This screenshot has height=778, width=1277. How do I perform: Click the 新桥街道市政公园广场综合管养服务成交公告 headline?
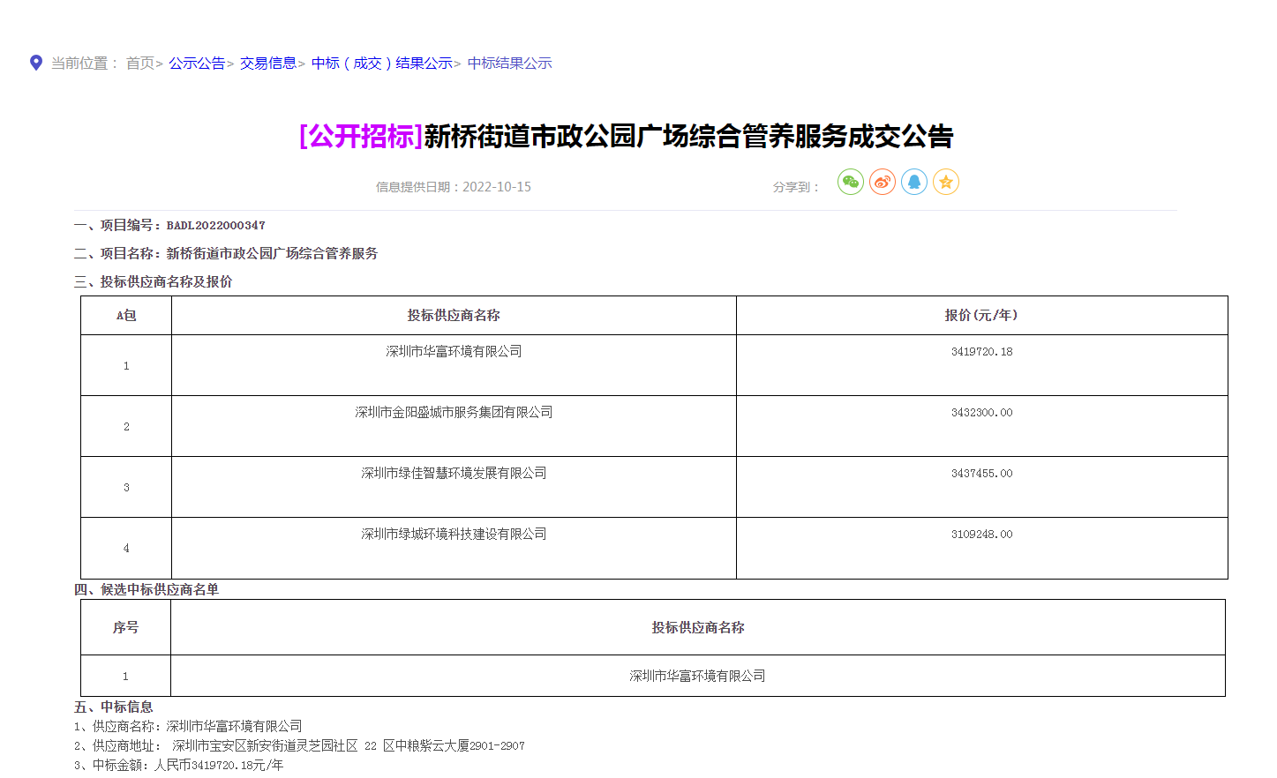(x=688, y=137)
